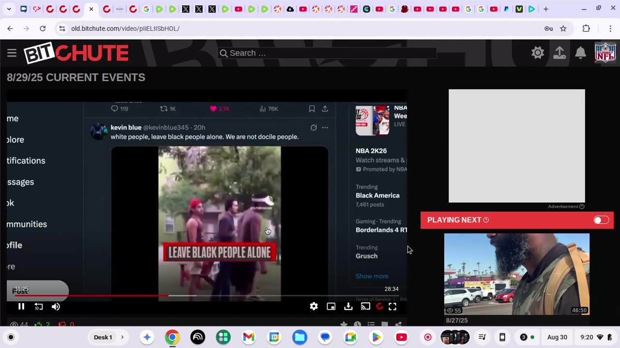Open the BitChute notifications bell
This screenshot has width=620, height=348.
(580, 53)
